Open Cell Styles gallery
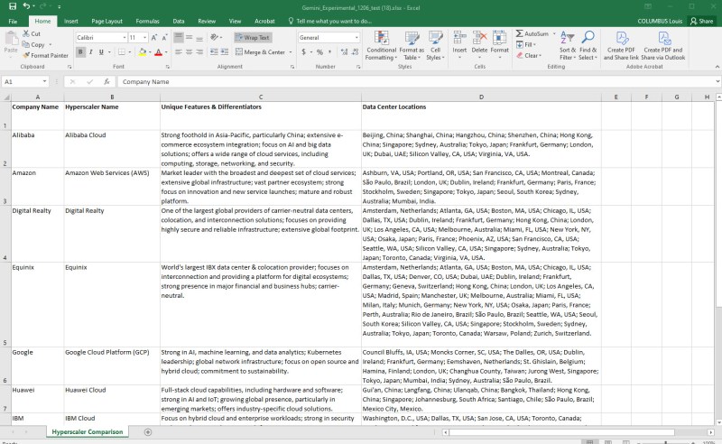 (x=435, y=46)
